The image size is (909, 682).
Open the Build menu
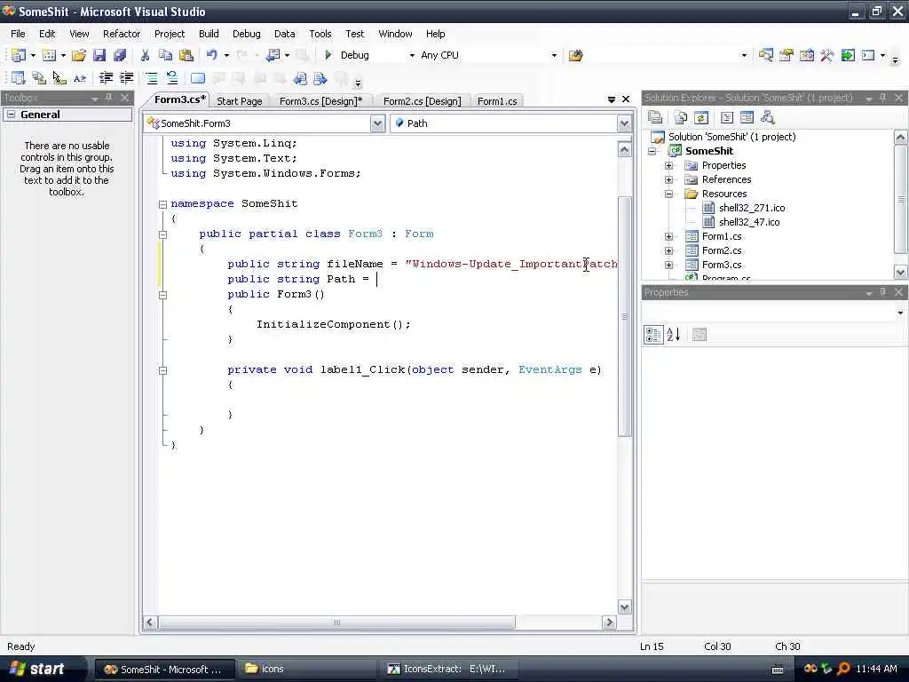coord(209,34)
